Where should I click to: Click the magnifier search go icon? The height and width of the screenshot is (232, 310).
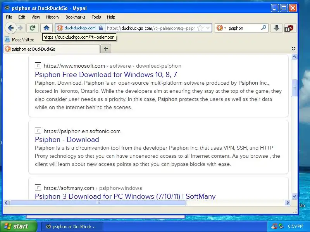pos(263,28)
